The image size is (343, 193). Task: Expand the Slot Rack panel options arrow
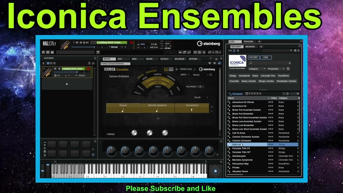(x=95, y=58)
